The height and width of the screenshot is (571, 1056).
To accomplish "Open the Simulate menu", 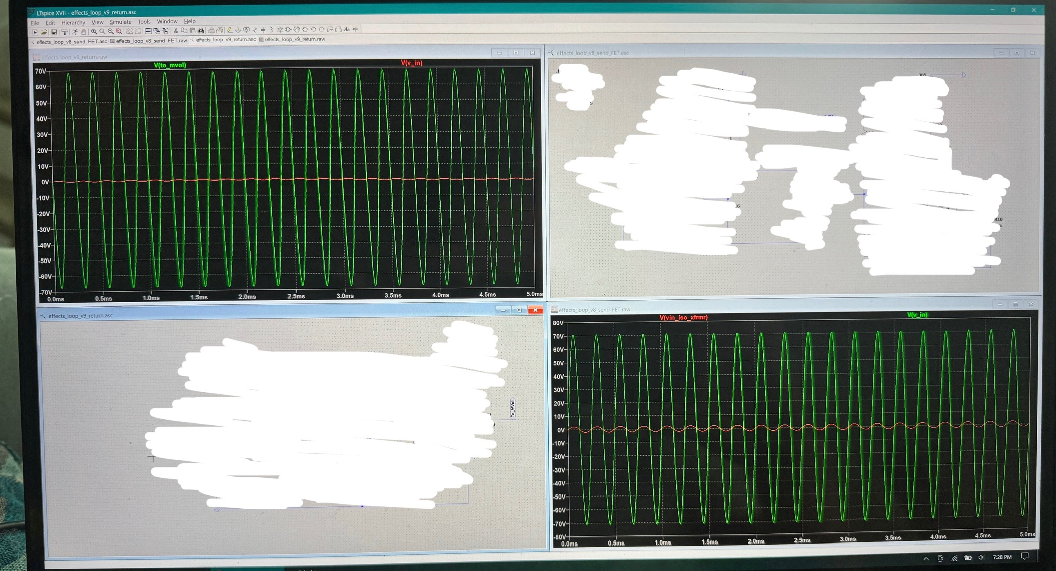I will 121,22.
